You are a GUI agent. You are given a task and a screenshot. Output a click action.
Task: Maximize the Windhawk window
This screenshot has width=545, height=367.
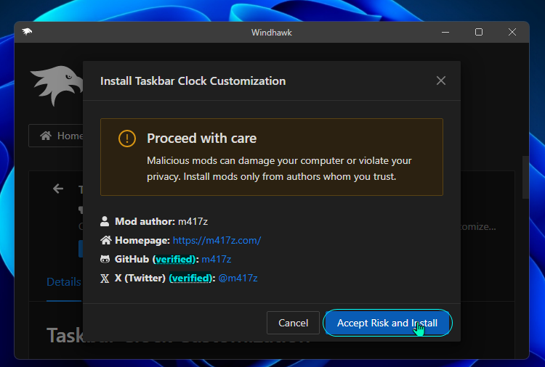coord(479,32)
